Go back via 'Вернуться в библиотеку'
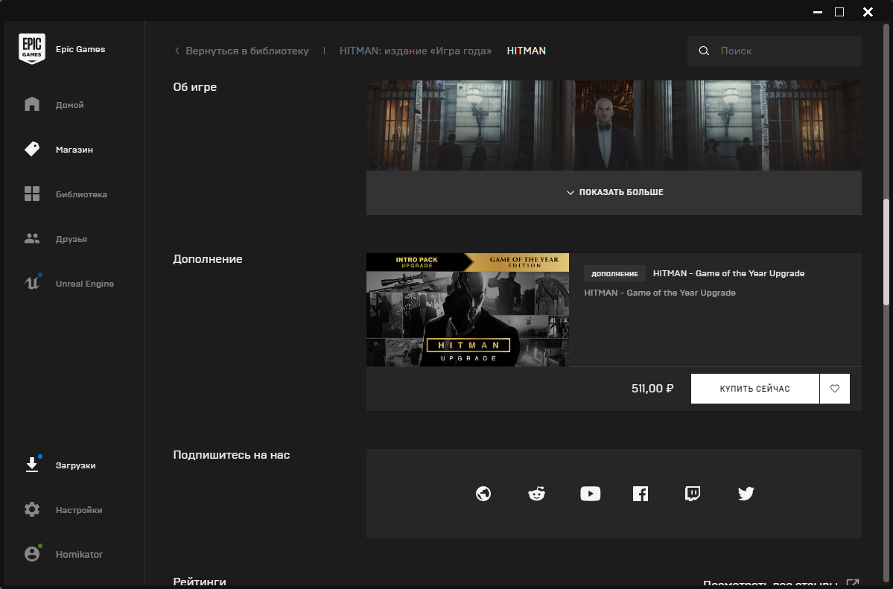893x589 pixels. 241,51
